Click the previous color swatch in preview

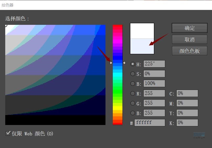pyautogui.click(x=142, y=46)
